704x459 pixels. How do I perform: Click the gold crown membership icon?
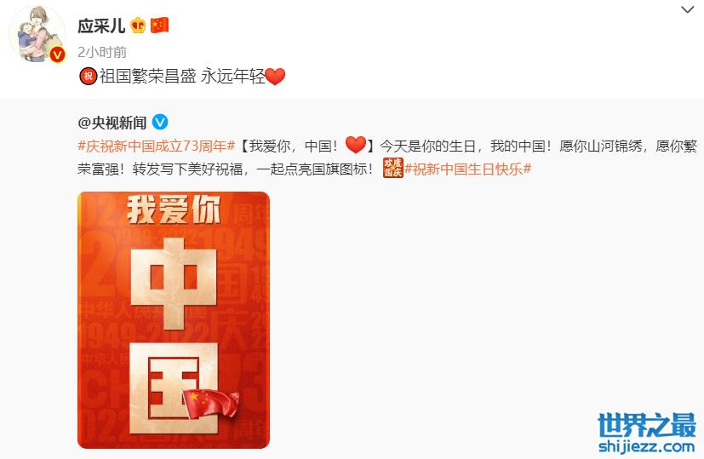coord(138,26)
